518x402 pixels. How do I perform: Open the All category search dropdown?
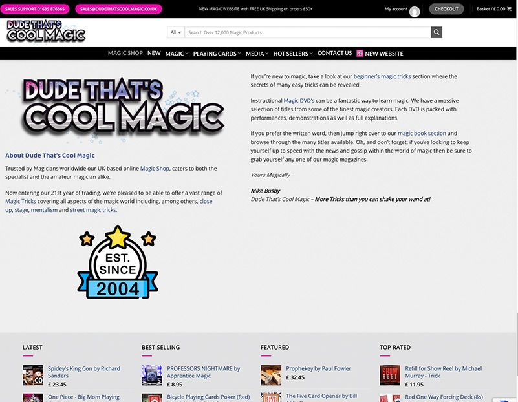pyautogui.click(x=176, y=32)
